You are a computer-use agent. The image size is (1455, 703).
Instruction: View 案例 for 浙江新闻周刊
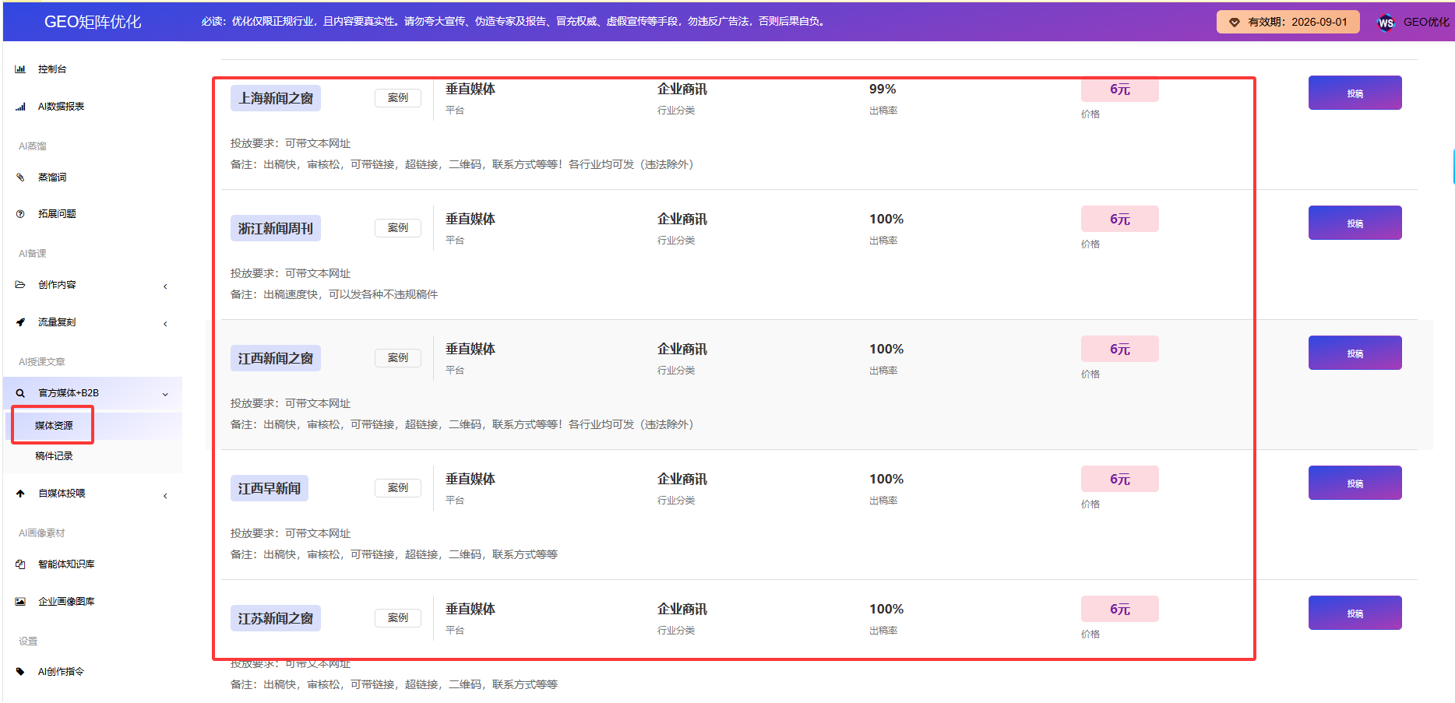click(398, 228)
